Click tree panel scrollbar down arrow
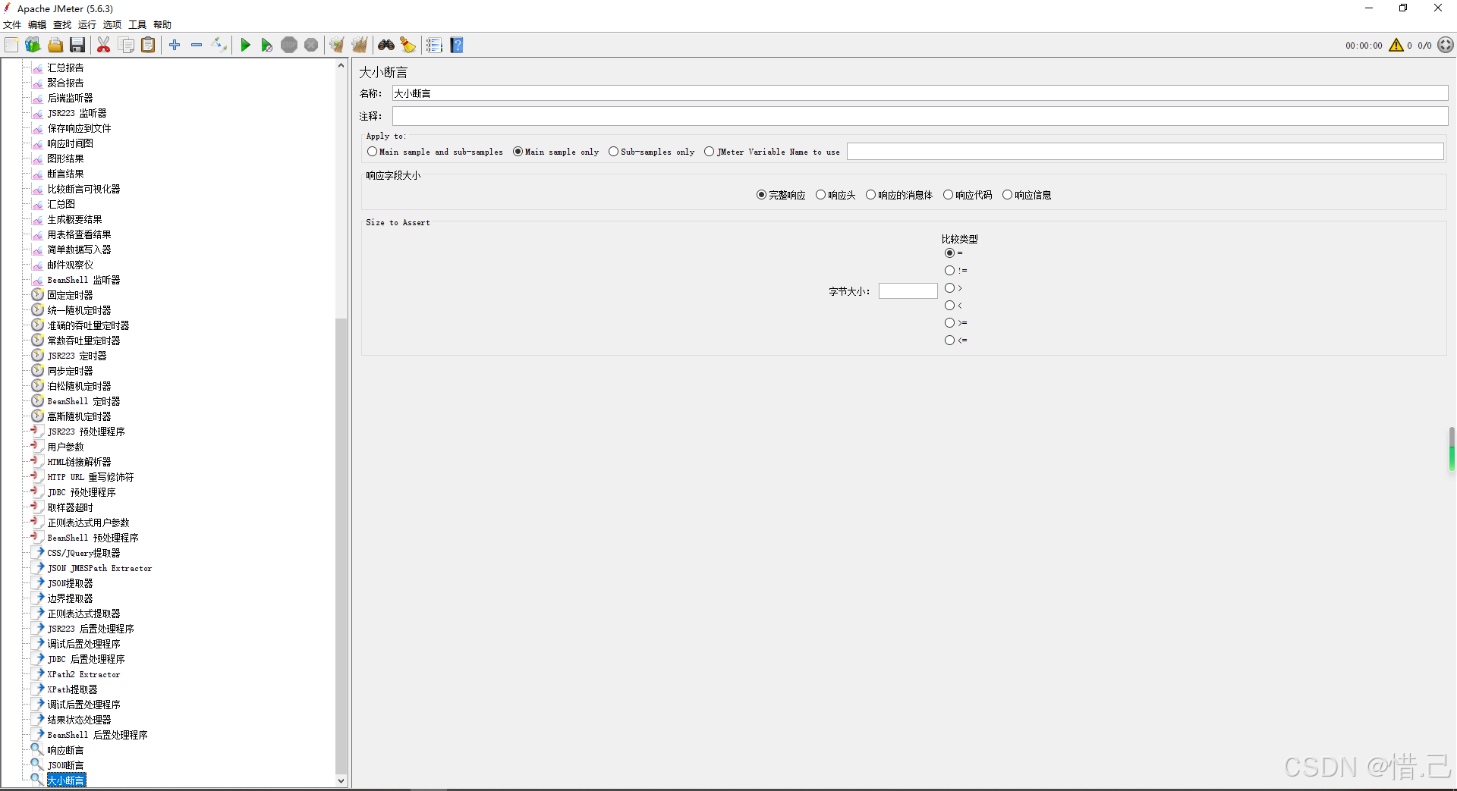 [x=341, y=780]
